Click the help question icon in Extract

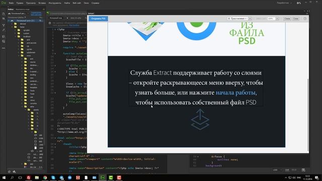click(305, 19)
